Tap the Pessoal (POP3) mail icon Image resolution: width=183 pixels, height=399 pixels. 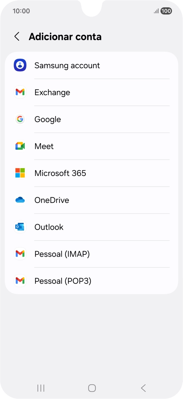(x=20, y=280)
